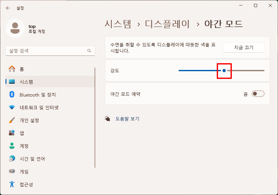Screen dimensions: 278x195
Task: Go back using the arrow button
Action: [x=8, y=8]
